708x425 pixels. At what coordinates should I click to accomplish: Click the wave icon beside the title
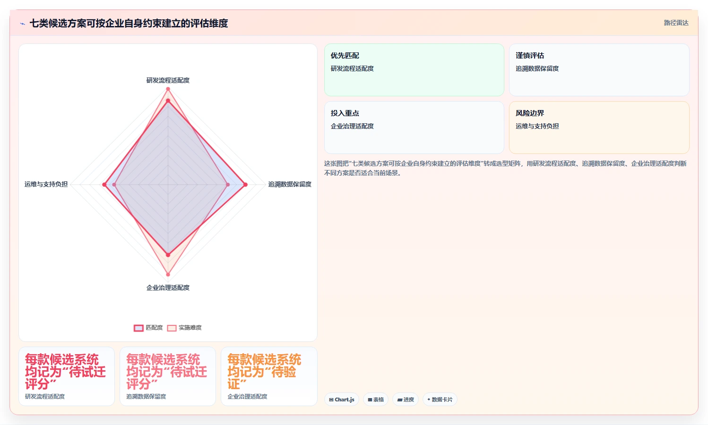coord(22,24)
